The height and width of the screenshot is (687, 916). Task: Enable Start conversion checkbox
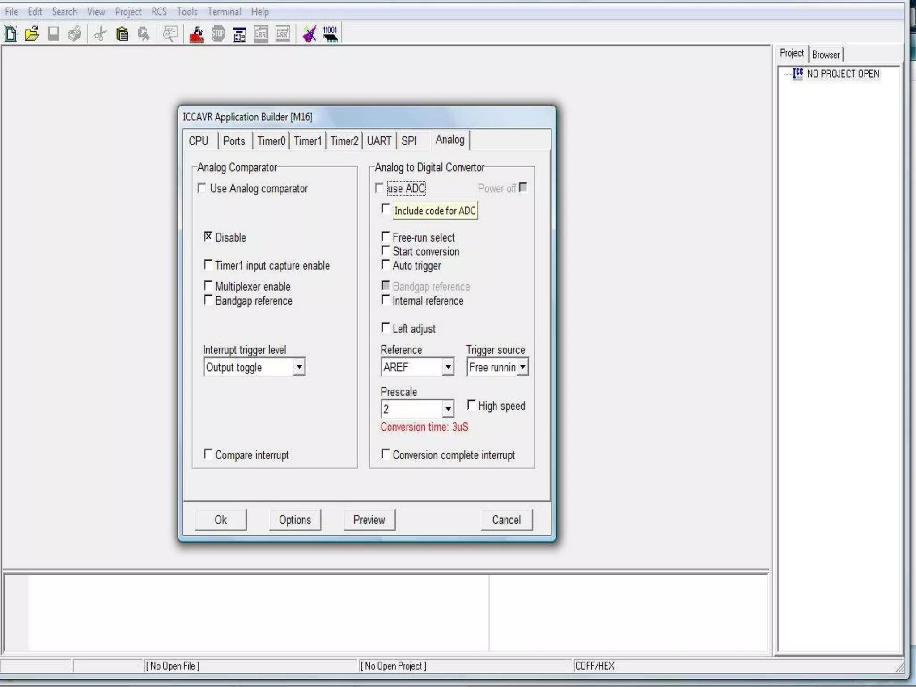386,250
